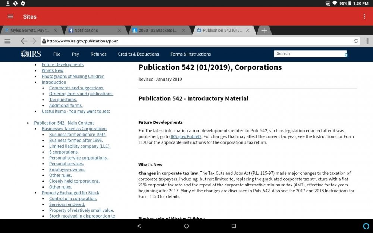373x233 pixels.
Task: Open the Tax questions link
Action: tap(63, 100)
